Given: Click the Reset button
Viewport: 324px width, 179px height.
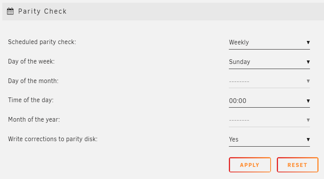Looking at the screenshot, I should (297, 165).
